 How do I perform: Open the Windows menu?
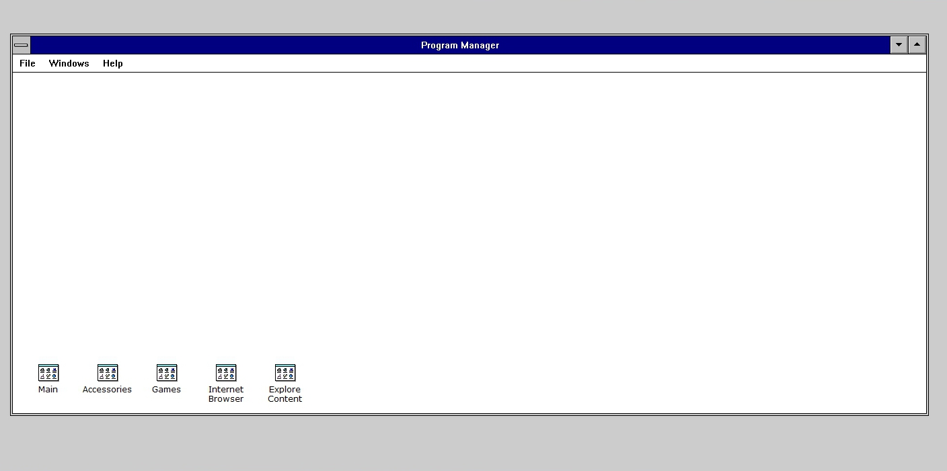coord(69,63)
